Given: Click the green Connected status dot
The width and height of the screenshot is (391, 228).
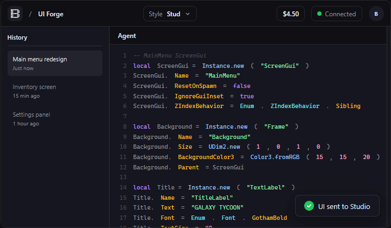Looking at the screenshot, I should click(319, 14).
